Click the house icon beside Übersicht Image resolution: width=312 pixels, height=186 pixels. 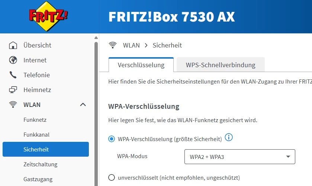pyautogui.click(x=13, y=45)
